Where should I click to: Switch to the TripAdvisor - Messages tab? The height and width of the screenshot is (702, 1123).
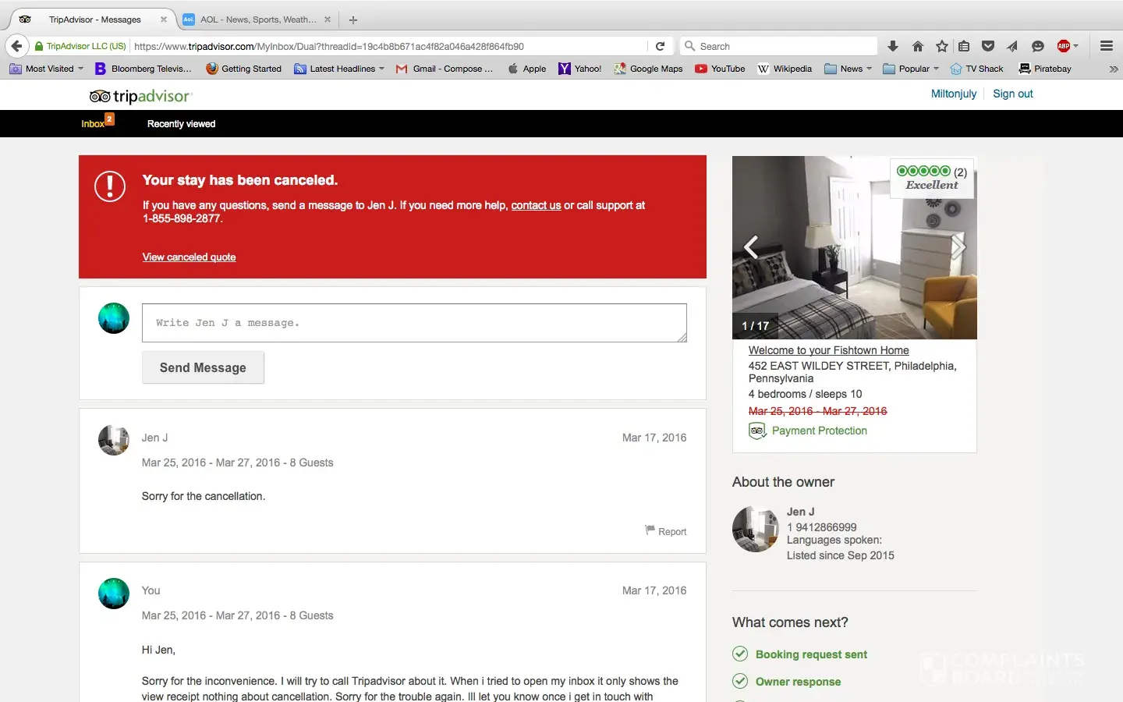[x=94, y=19]
